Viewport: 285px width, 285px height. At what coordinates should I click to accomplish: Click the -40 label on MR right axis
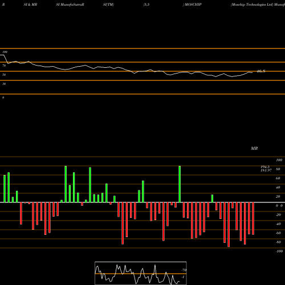[x=278, y=224]
